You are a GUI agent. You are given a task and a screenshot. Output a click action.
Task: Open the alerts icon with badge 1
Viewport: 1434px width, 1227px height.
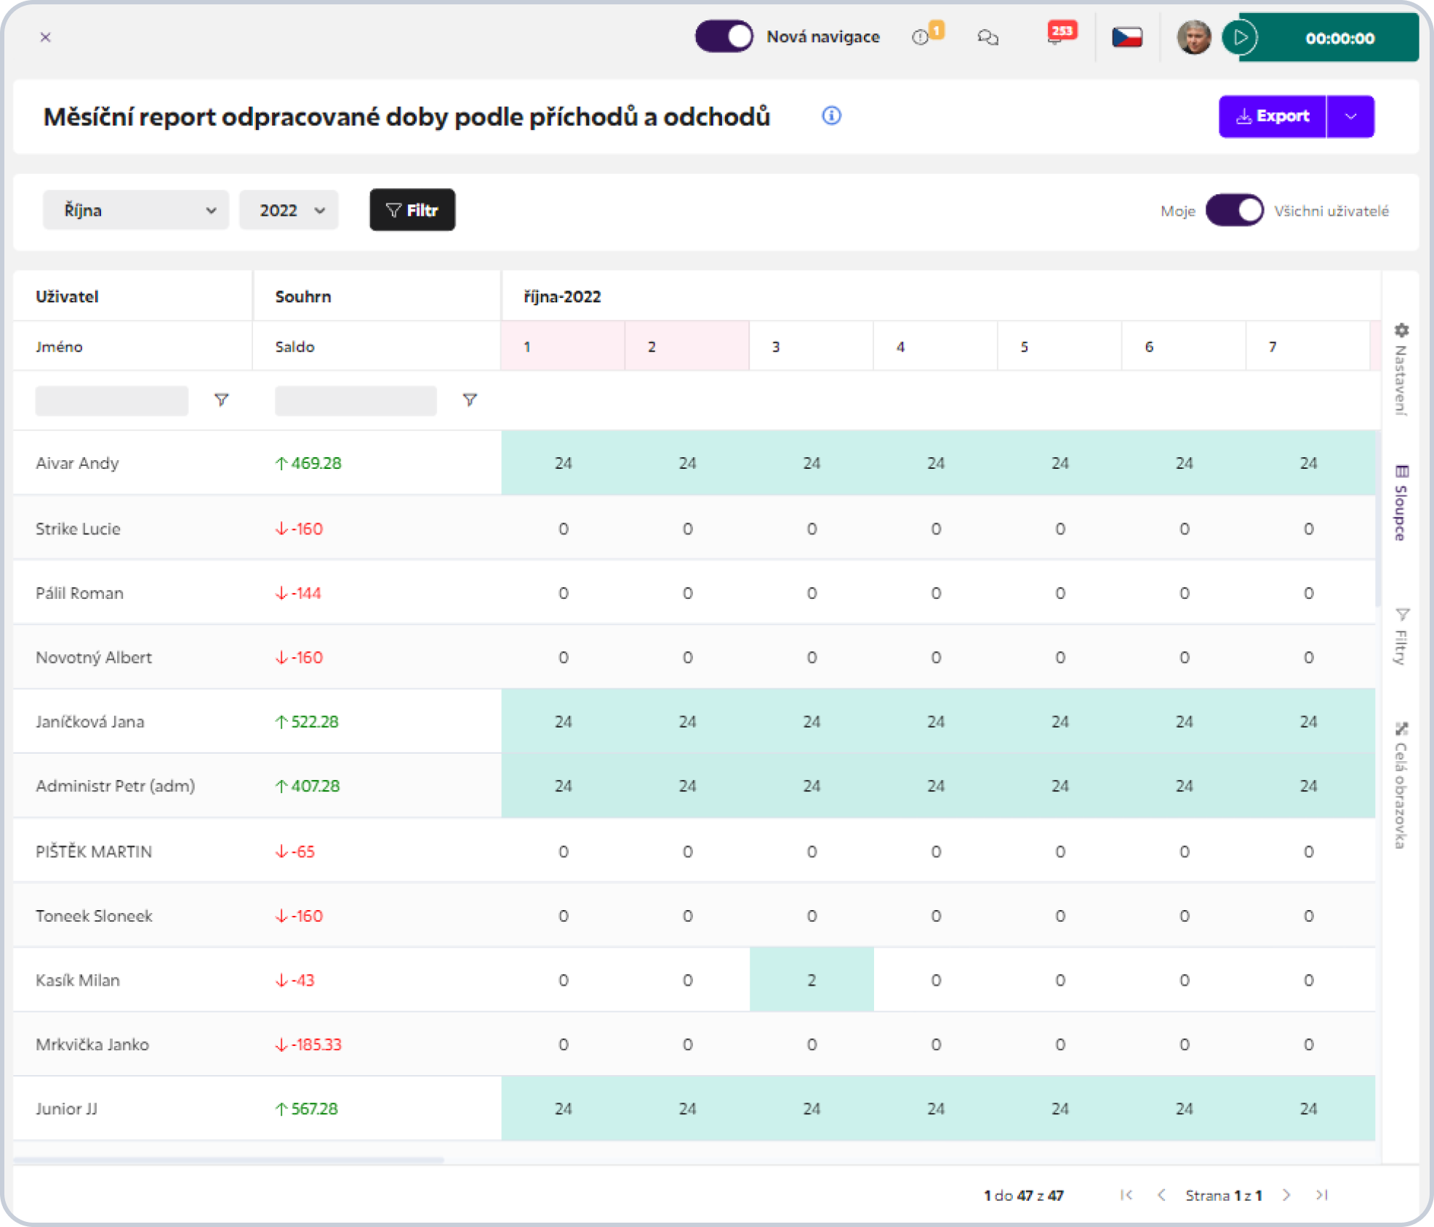point(921,36)
